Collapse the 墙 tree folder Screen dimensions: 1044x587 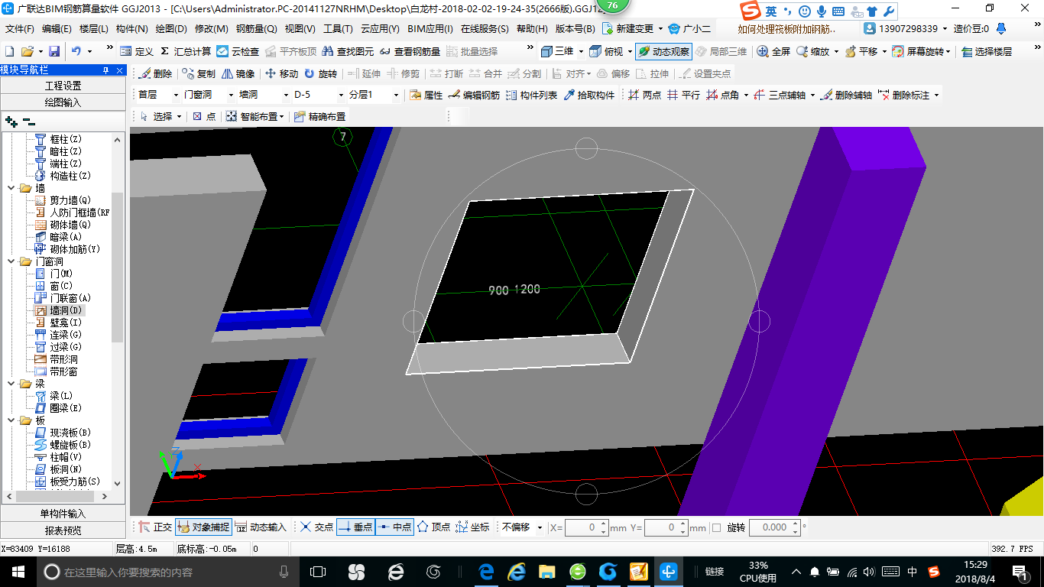click(x=11, y=188)
